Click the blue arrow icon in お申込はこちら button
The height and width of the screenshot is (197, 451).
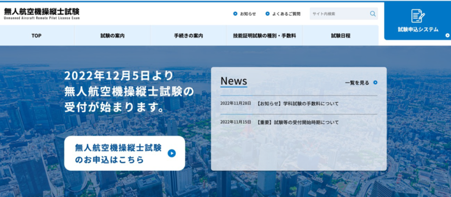click(172, 154)
